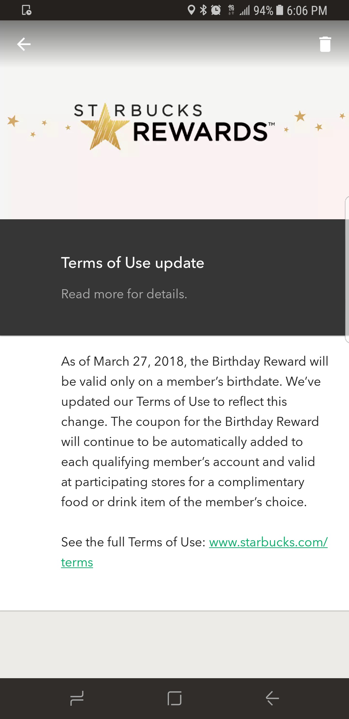
Task: Tap the Birthday Reward message paragraph
Action: [194, 431]
